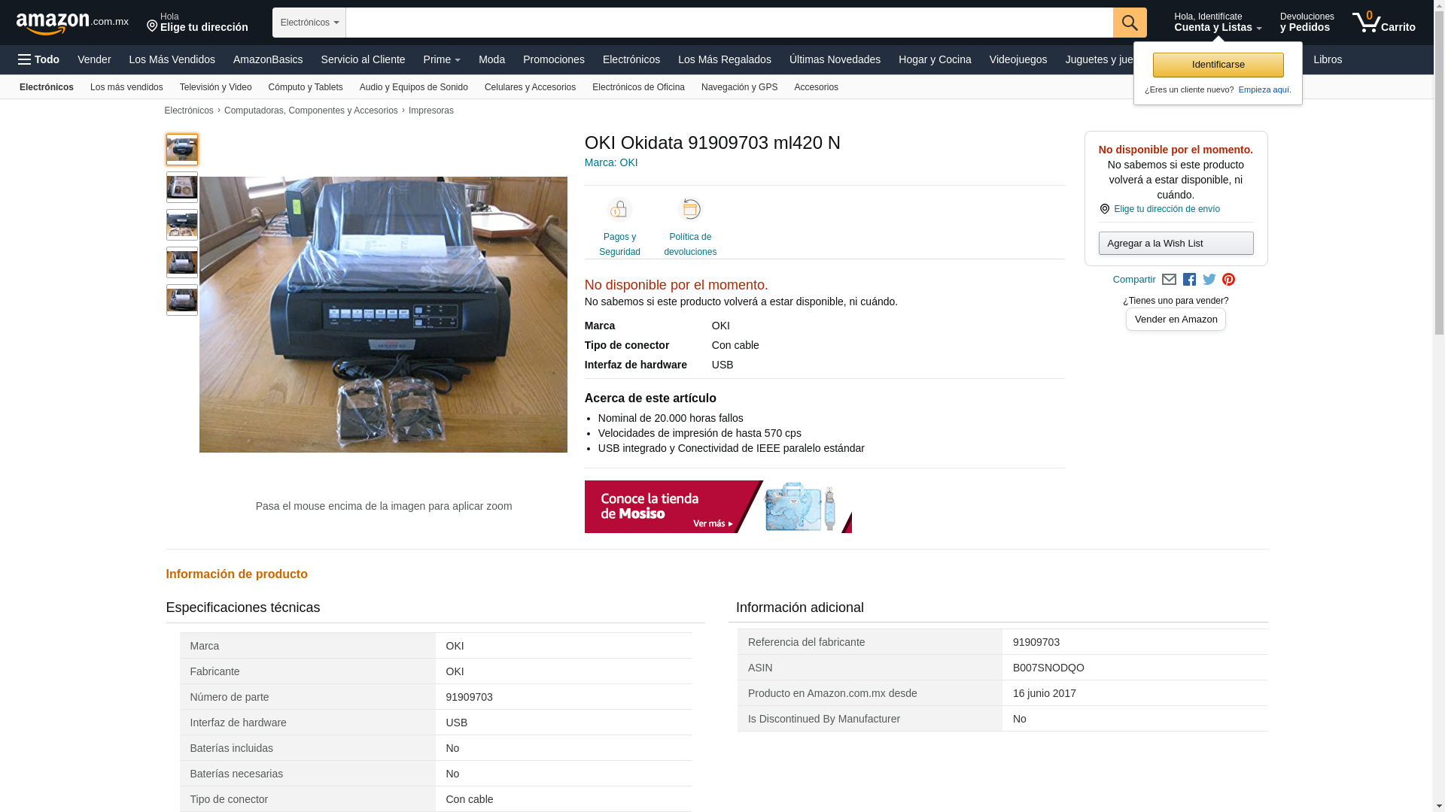Click the magnifying glass search button
Screen dimensions: 1445x812
[x=1129, y=23]
